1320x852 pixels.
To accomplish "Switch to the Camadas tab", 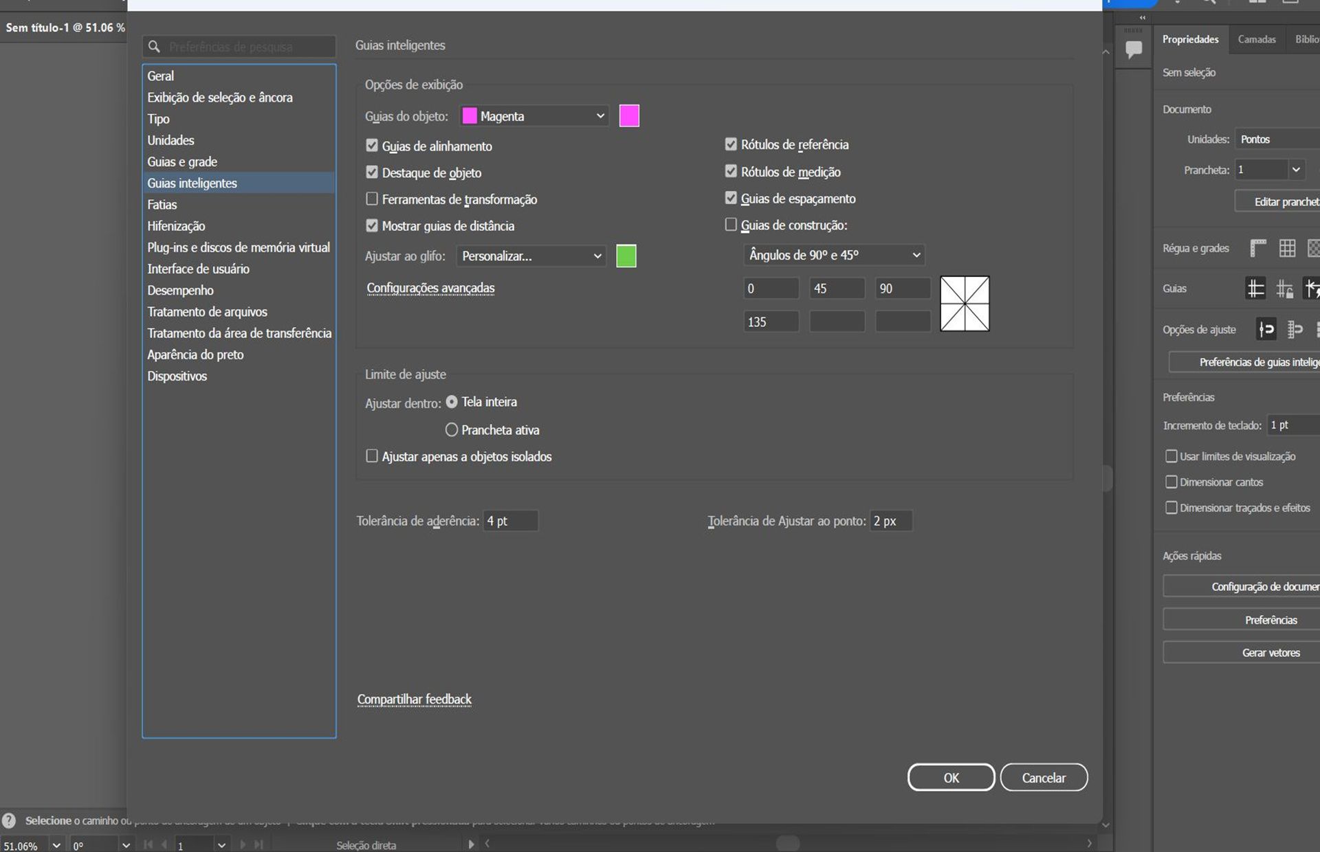I will click(x=1256, y=39).
